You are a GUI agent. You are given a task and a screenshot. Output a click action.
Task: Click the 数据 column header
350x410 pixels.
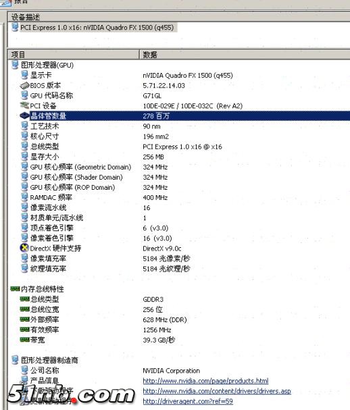(x=245, y=55)
